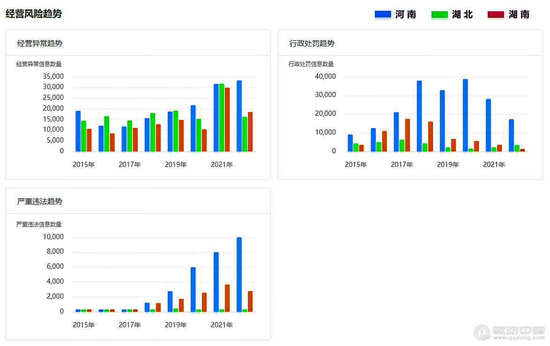Select tallest red bar in 严重违法趋势 chart
Viewport: 550px width, 346px height.
coord(227,298)
